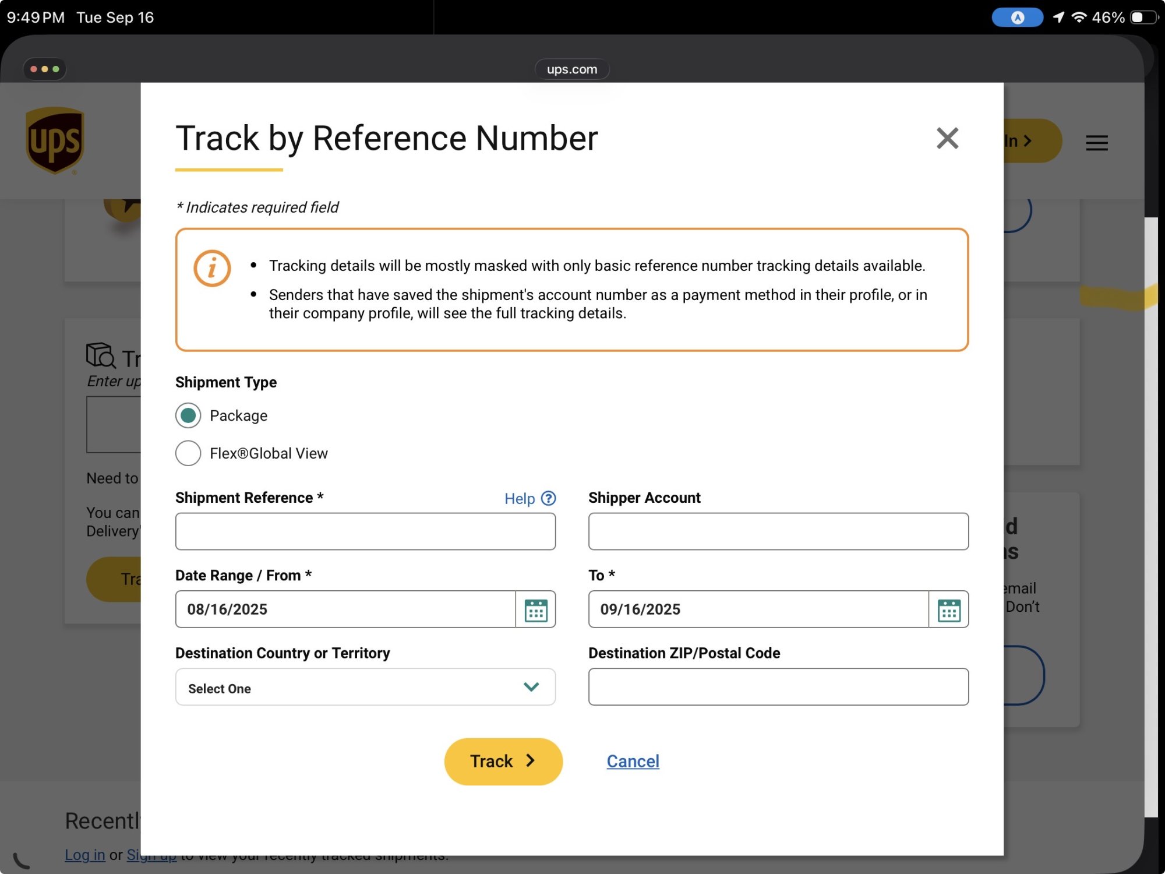Open the From date calendar picker
This screenshot has height=874, width=1165.
535,609
